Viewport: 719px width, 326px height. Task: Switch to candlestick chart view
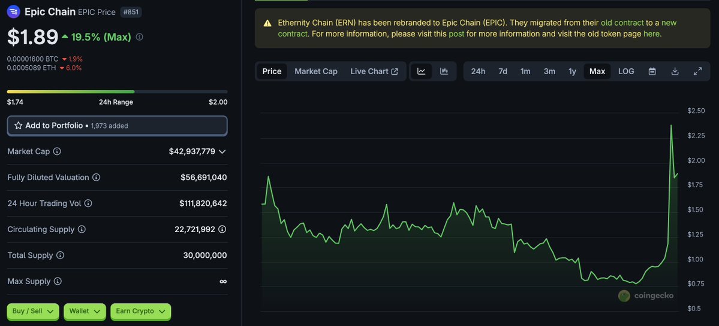(x=444, y=71)
